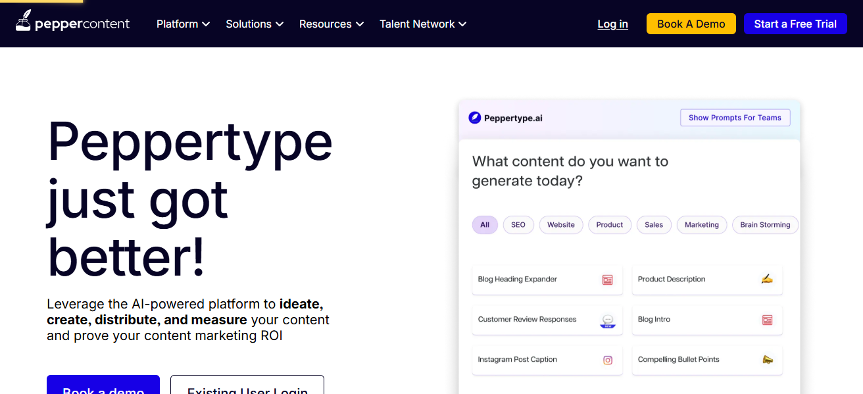863x394 pixels.
Task: Click 'ideate, create, distribute, and measure' bold text
Action: coord(185,312)
